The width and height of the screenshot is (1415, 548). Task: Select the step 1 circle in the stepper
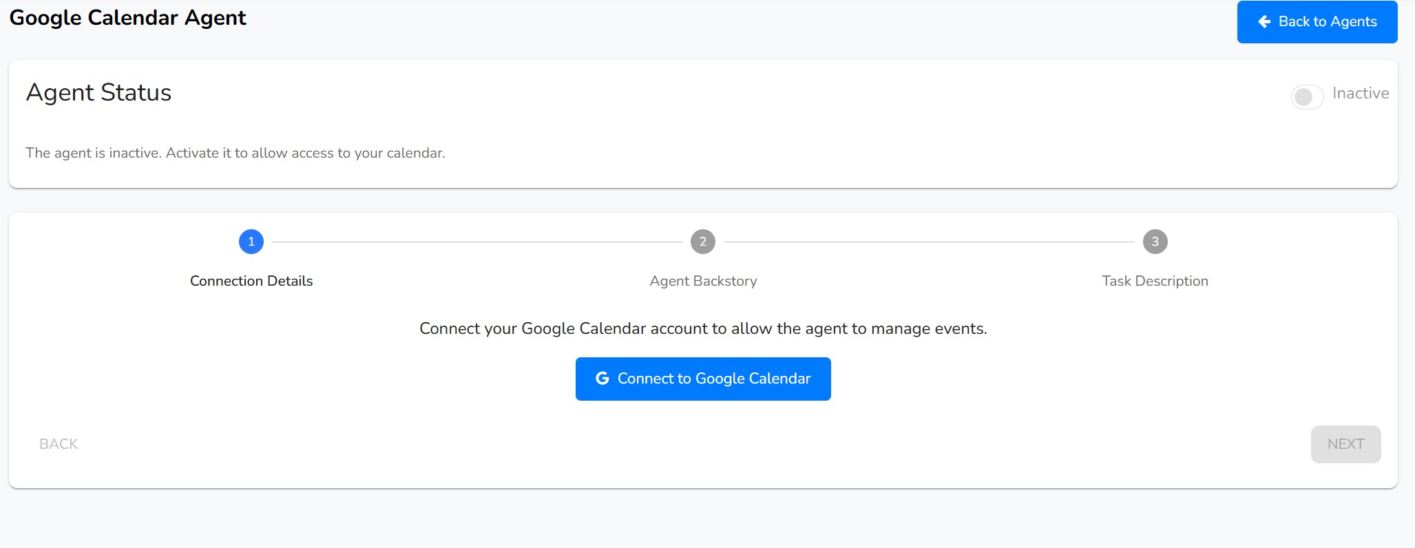(x=251, y=242)
